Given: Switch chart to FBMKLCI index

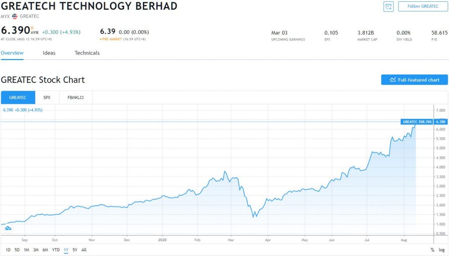Looking at the screenshot, I should point(75,97).
